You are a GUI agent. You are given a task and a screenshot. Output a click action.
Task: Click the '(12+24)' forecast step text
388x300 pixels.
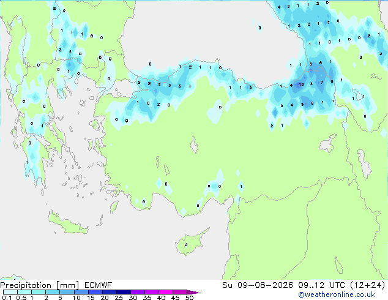(x=368, y=285)
